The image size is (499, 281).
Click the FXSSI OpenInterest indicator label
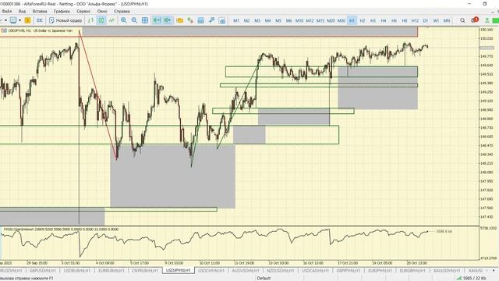coord(61,229)
